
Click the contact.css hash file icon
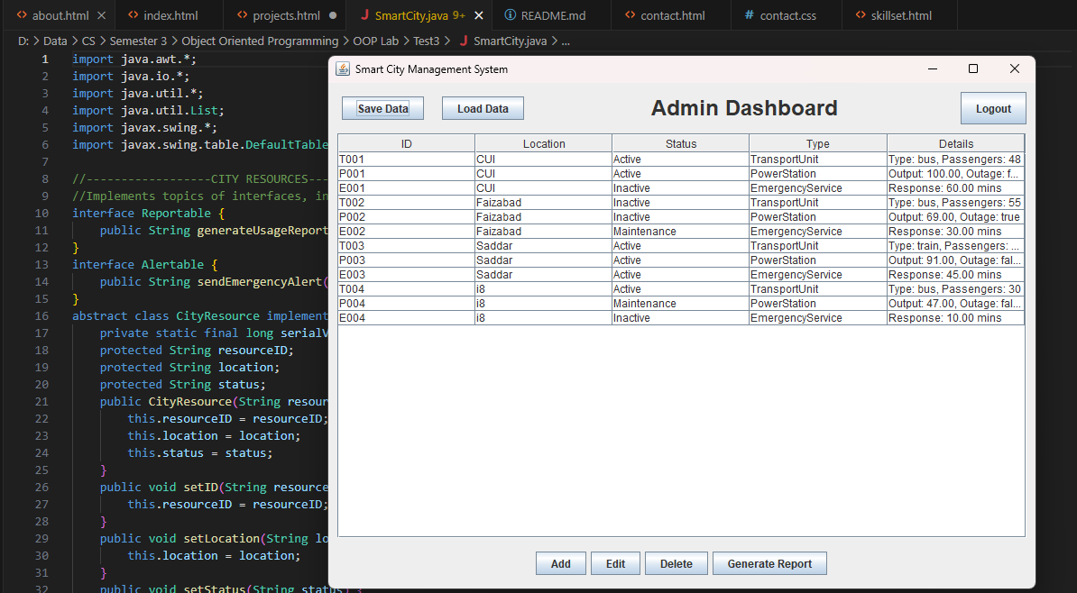750,15
